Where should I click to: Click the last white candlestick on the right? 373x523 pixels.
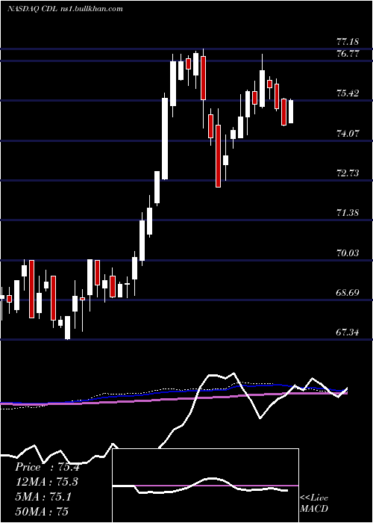click(x=291, y=111)
